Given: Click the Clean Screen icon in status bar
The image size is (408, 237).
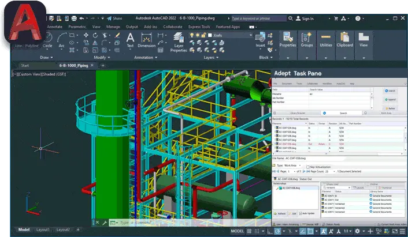Looking at the screenshot, I should click(395, 231).
